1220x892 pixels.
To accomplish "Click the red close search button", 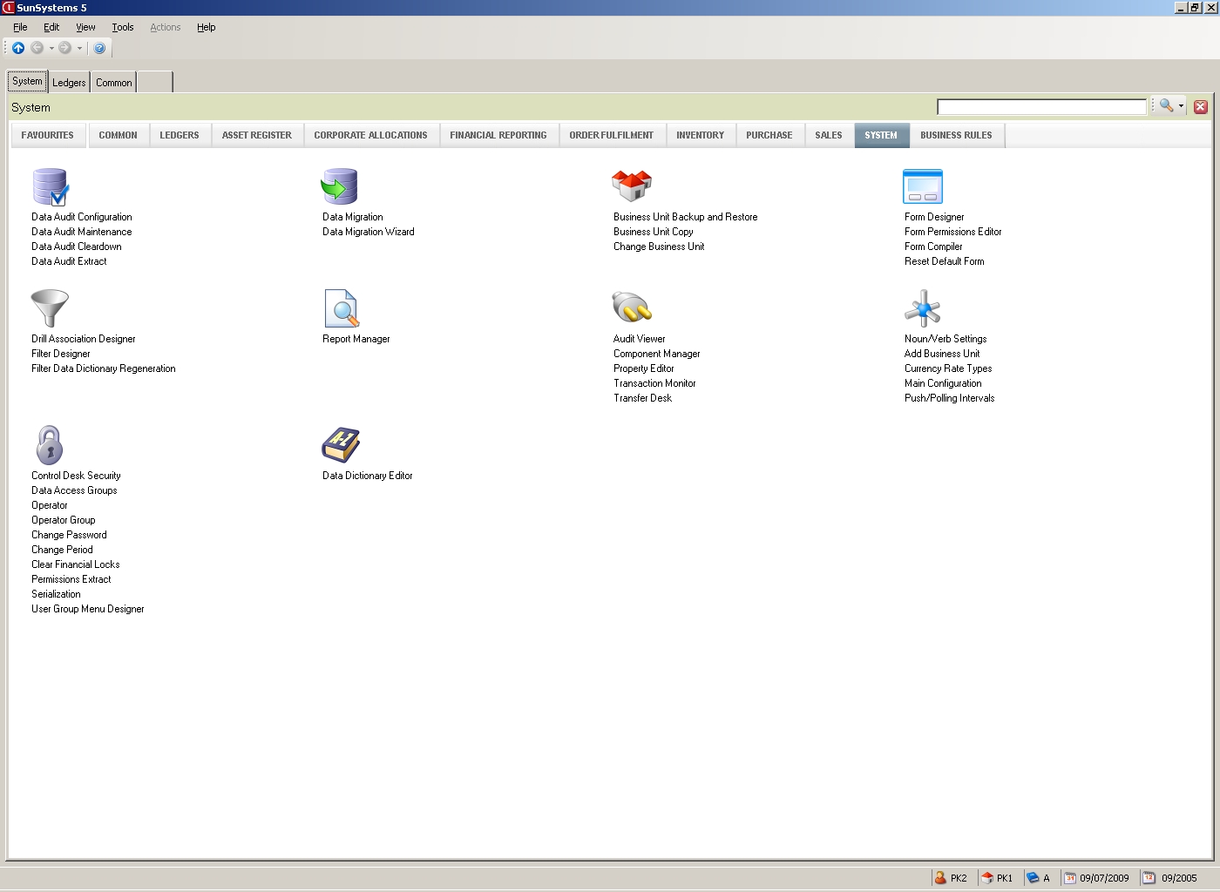I will [x=1201, y=106].
